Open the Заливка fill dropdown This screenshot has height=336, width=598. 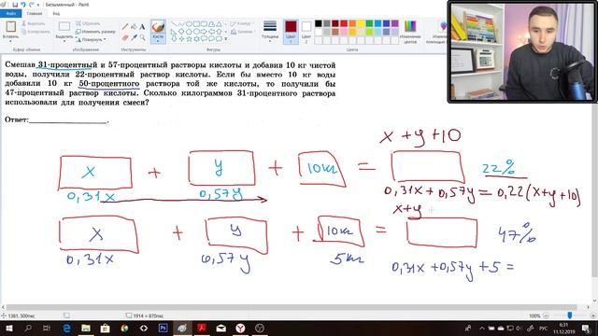tap(242, 32)
